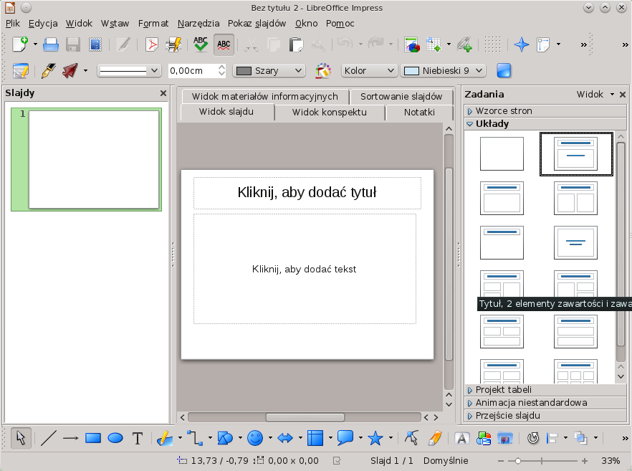Switch to the Widok konspektu tab
This screenshot has height=471, width=632.
coord(329,113)
